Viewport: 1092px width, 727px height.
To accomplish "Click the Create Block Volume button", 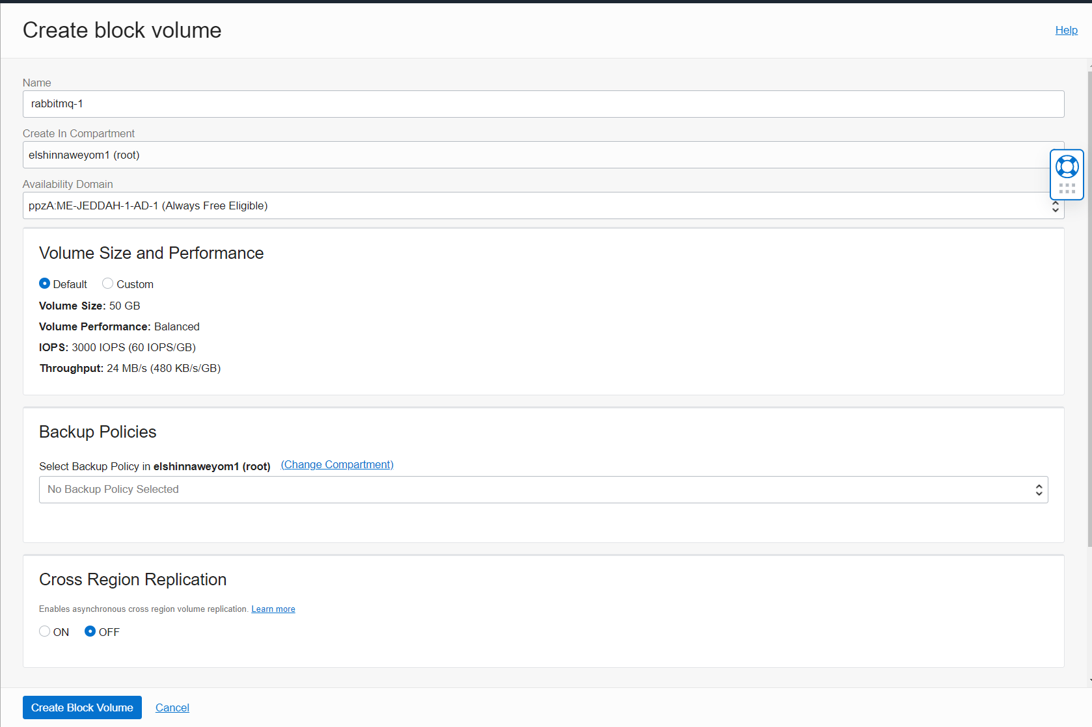I will click(x=81, y=707).
